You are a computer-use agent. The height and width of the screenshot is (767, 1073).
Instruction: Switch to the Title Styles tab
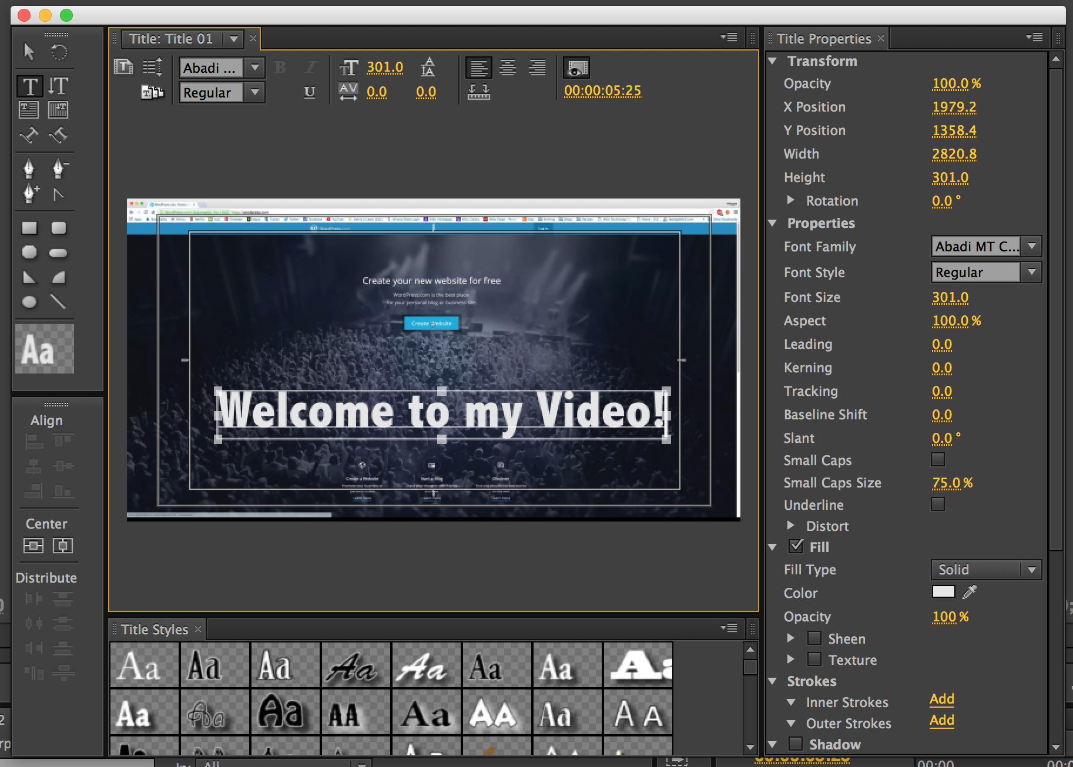(155, 630)
